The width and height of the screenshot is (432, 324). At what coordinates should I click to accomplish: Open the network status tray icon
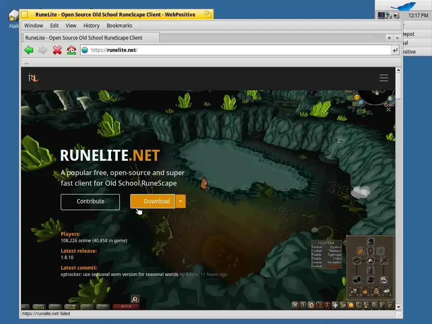(389, 16)
